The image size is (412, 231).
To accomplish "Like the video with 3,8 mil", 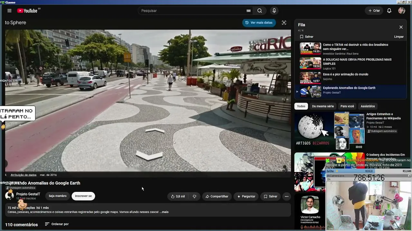I will coord(178,196).
